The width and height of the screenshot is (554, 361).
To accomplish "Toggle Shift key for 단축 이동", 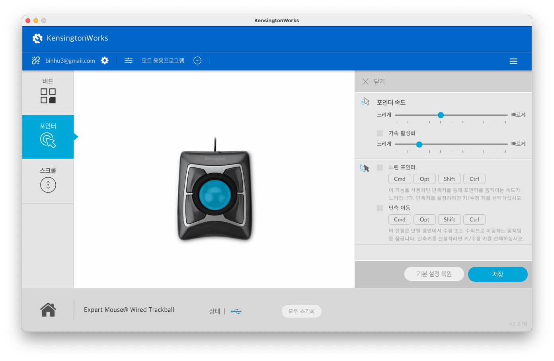I will click(x=449, y=219).
